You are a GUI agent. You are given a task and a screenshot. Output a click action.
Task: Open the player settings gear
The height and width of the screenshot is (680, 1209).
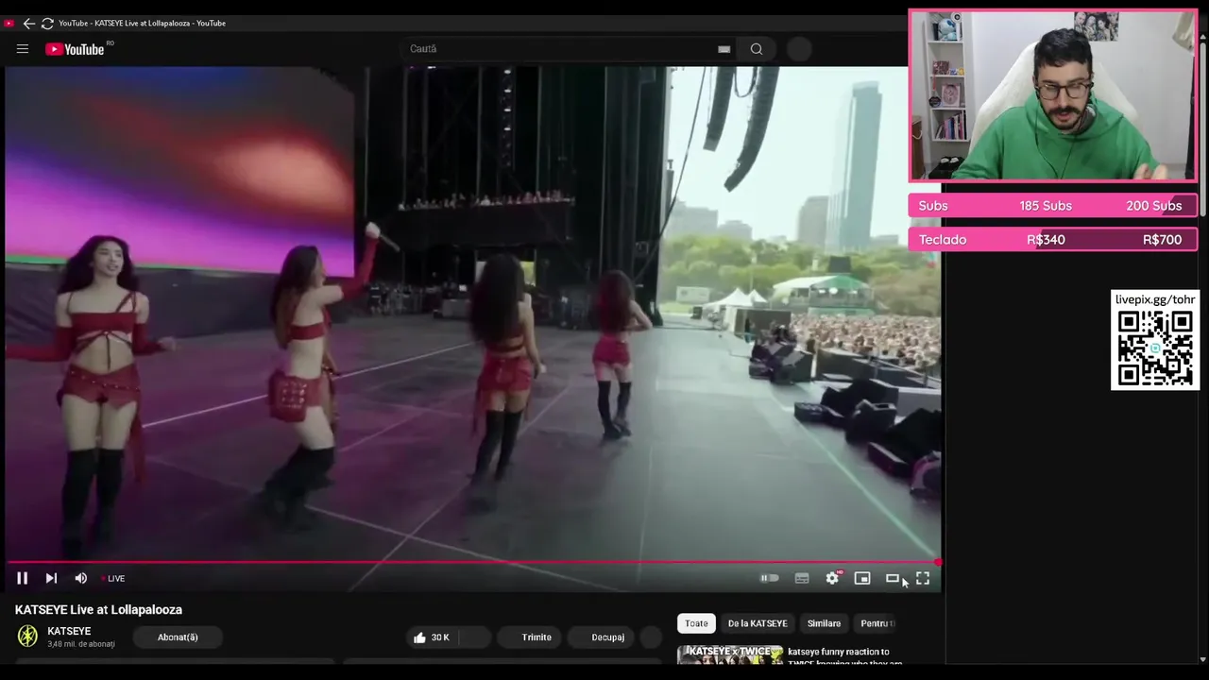(832, 578)
